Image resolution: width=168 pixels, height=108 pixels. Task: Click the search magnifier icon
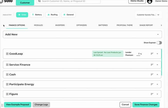point(39,1)
